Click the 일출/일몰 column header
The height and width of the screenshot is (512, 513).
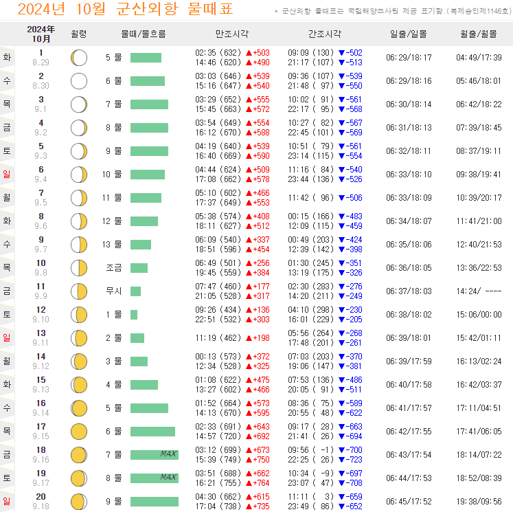click(x=409, y=34)
